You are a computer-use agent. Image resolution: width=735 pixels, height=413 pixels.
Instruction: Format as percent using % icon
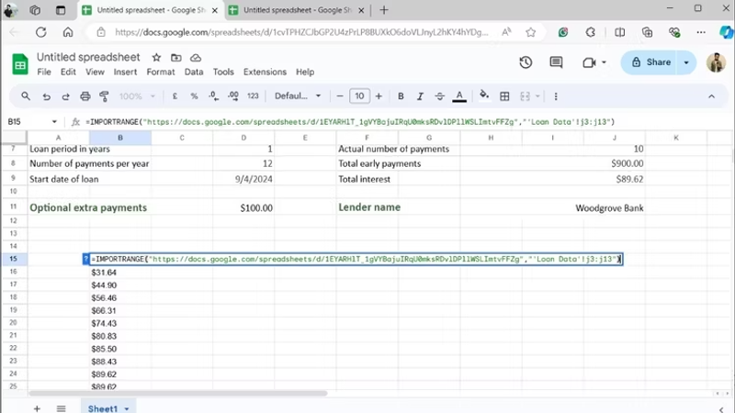click(x=194, y=96)
